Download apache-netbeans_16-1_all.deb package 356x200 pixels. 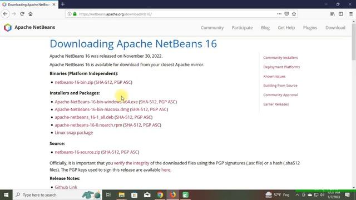coord(84,117)
